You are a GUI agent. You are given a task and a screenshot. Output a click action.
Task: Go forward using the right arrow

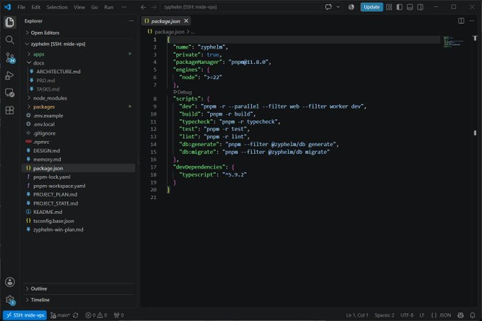coord(154,7)
